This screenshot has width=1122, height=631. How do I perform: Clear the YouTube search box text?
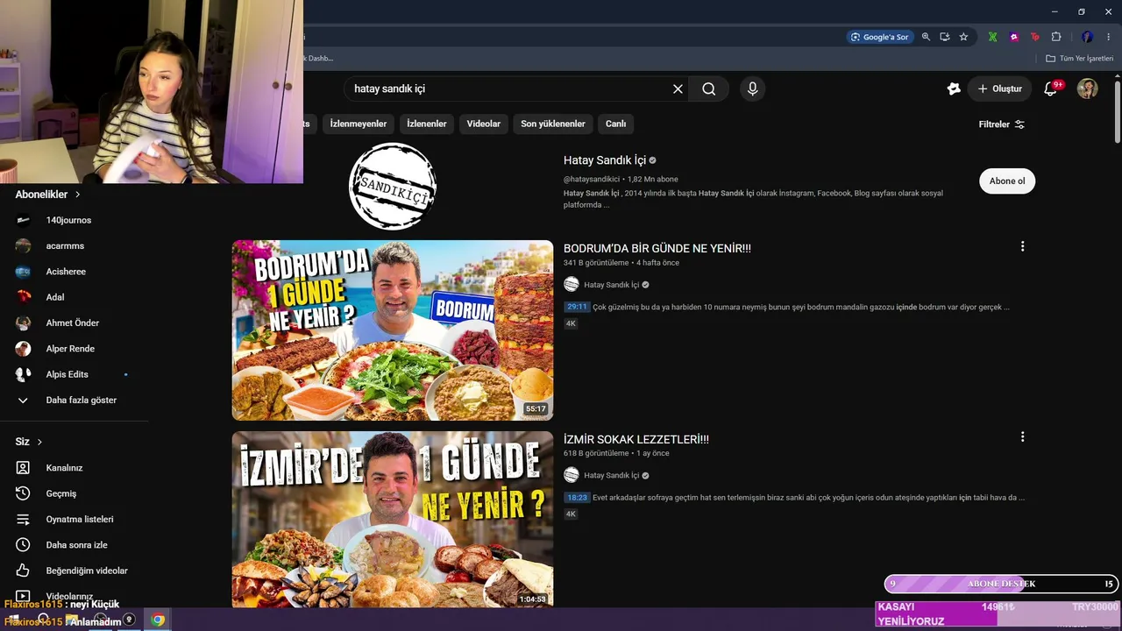(678, 89)
